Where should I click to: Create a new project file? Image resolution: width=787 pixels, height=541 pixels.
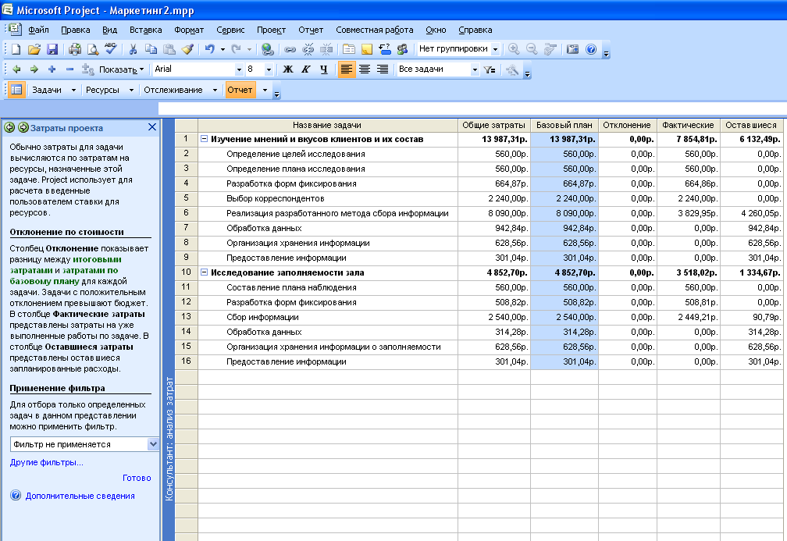pyautogui.click(x=16, y=49)
